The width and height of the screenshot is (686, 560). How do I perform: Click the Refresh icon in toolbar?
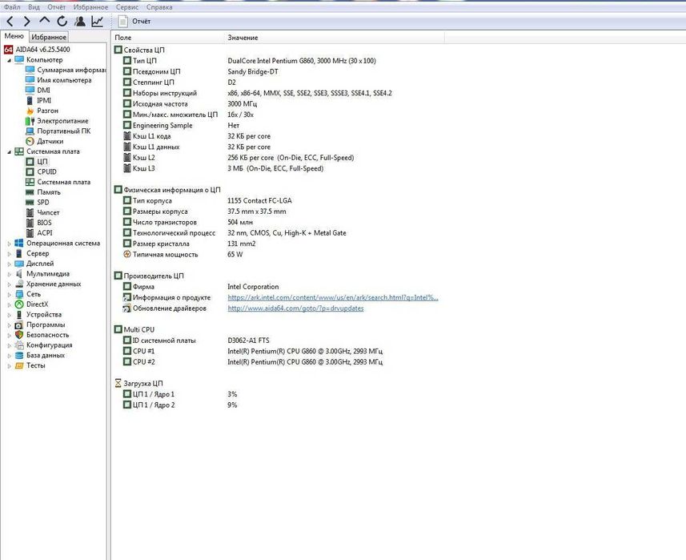(62, 21)
